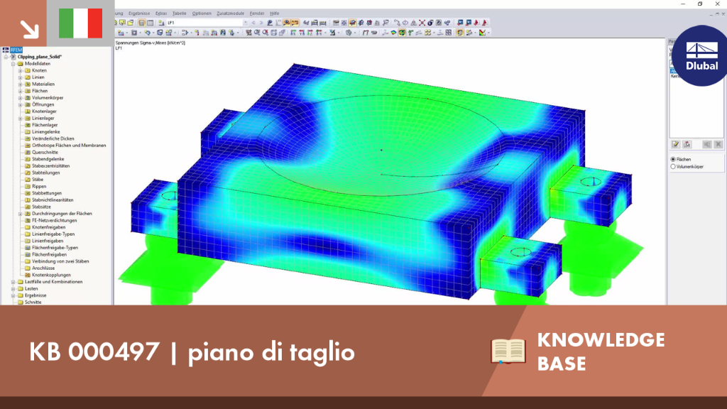The image size is (727, 409).
Task: Click the previous load case arrow button
Action: (253, 22)
